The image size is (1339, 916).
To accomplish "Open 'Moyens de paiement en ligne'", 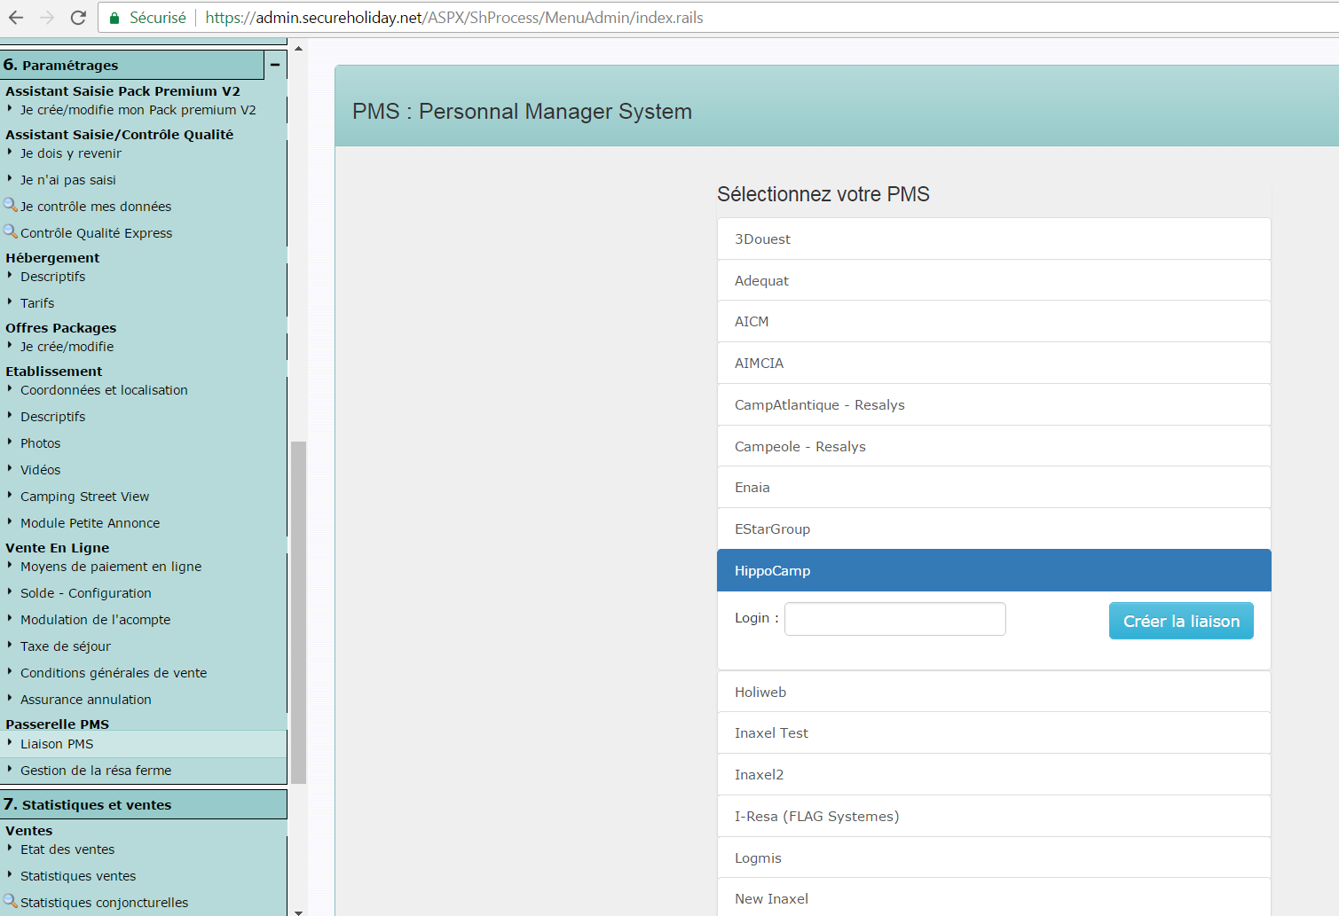I will pos(111,567).
